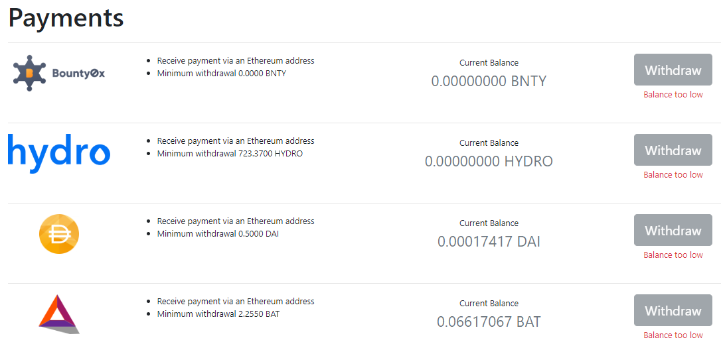
Task: Click the Current Balance label above the DAI amount
Action: [x=489, y=223]
